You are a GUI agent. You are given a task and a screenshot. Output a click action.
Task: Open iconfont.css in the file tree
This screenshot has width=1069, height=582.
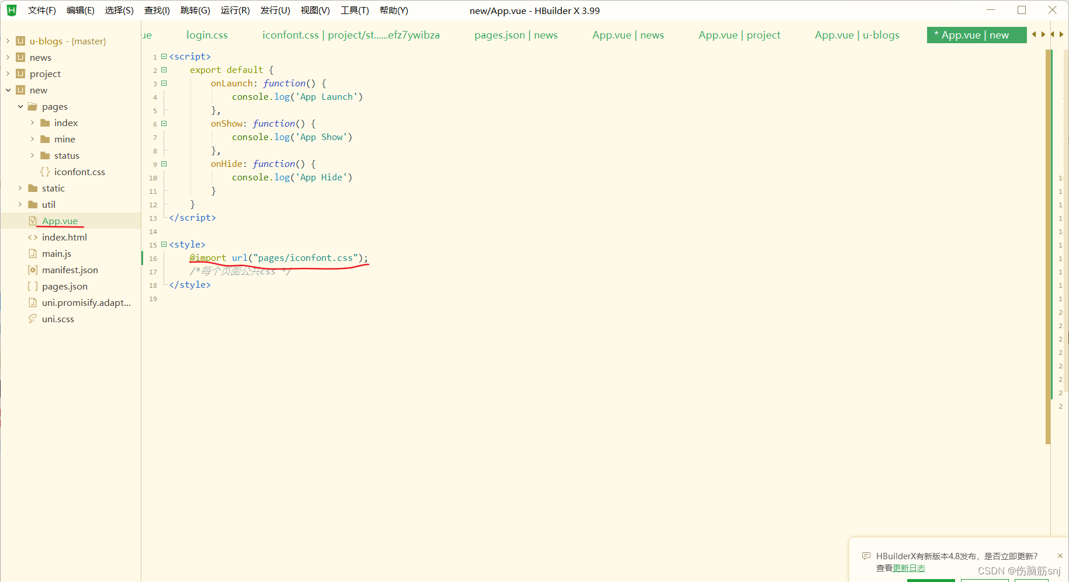[79, 172]
